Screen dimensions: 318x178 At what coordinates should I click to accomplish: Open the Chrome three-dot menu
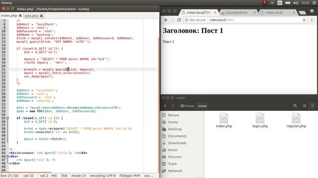pyautogui.click(x=312, y=20)
